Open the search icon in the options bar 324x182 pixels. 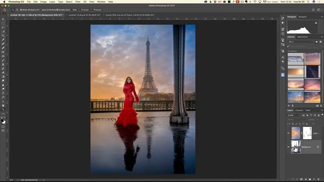tap(313, 10)
